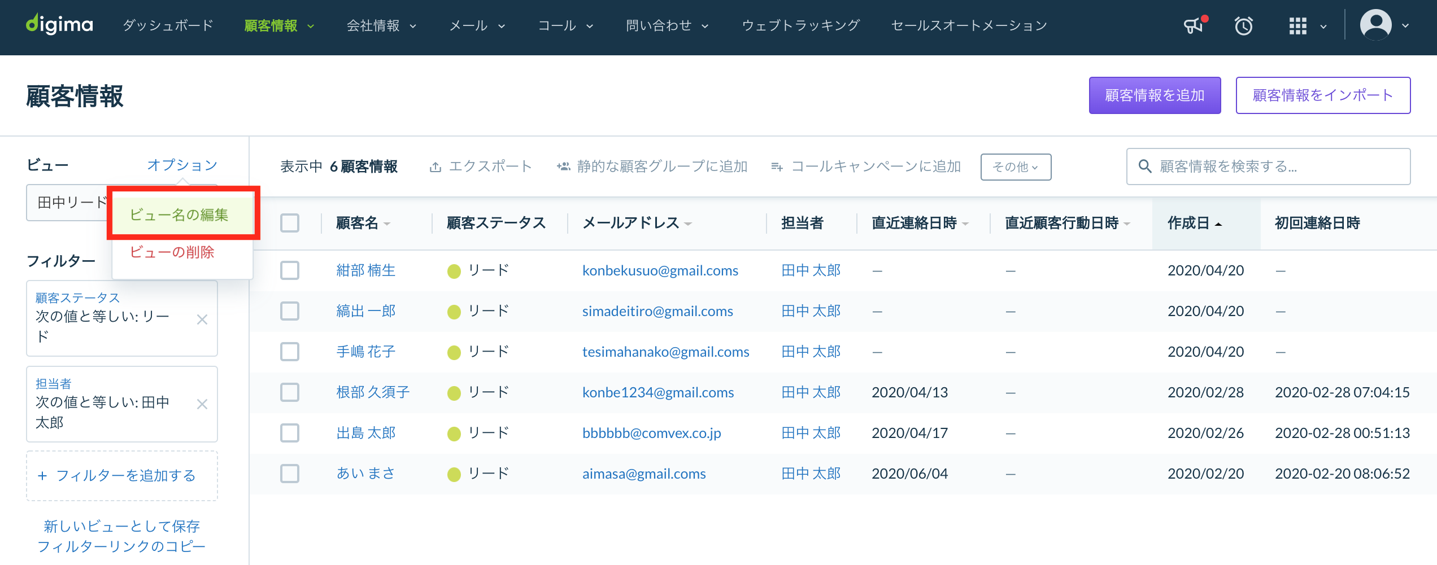Click email simadeitiro@gmail.coms

657,311
